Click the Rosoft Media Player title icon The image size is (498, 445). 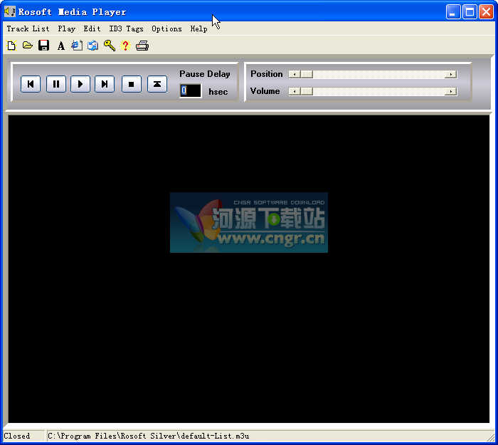tap(9, 12)
